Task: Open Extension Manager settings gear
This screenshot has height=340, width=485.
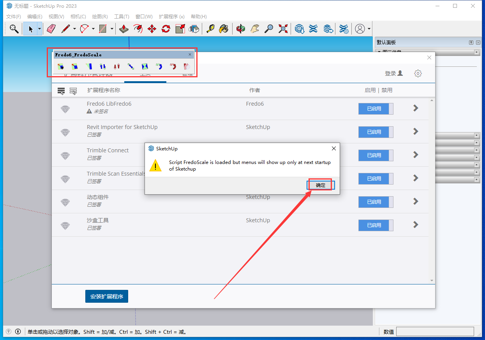Action: (418, 73)
